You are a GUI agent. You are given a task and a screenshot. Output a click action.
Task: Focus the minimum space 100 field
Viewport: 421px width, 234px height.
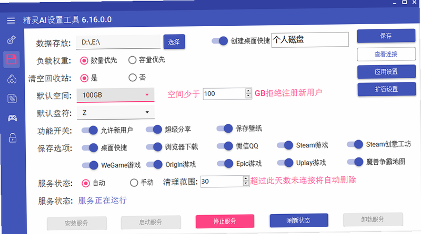[x=224, y=94]
